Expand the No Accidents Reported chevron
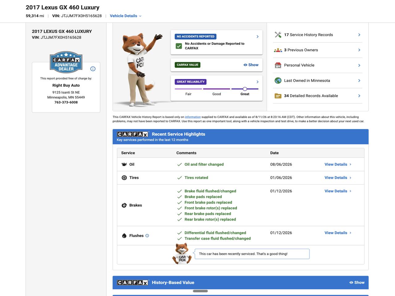Viewport: 395px width, 296px height. pos(257,36)
